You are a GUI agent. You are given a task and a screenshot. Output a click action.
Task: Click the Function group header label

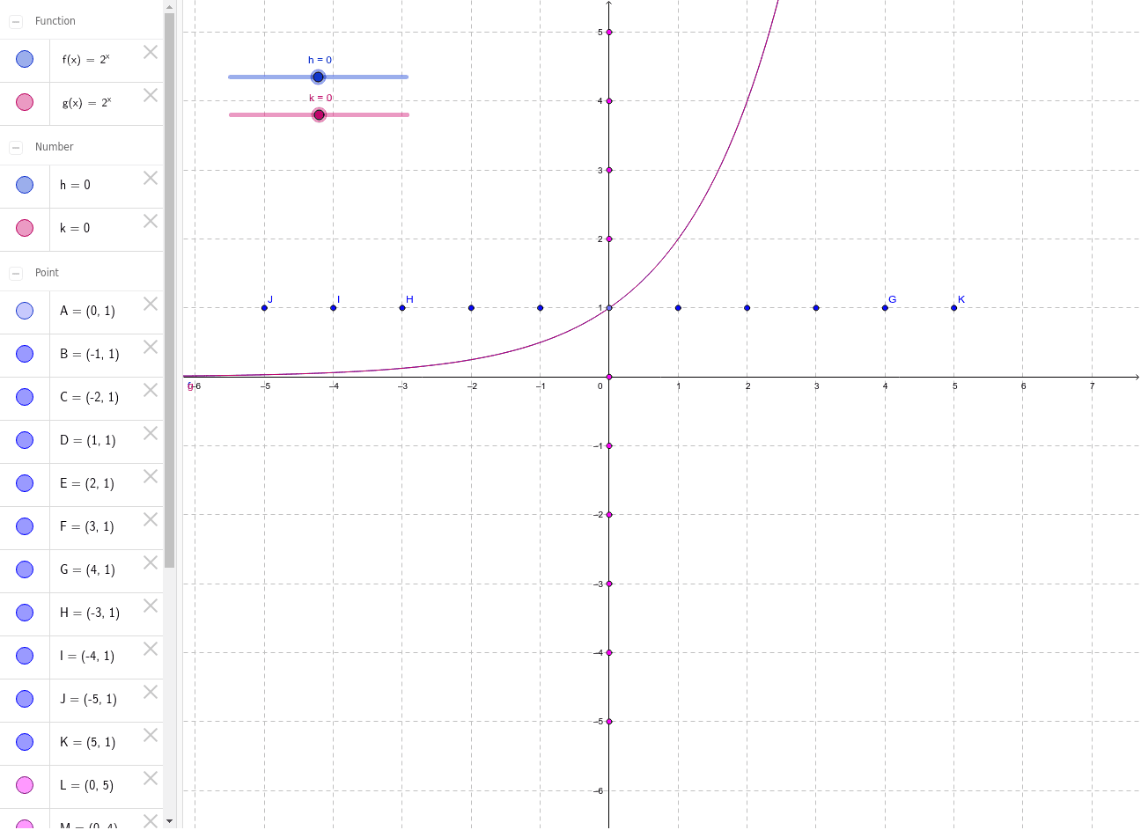point(55,21)
